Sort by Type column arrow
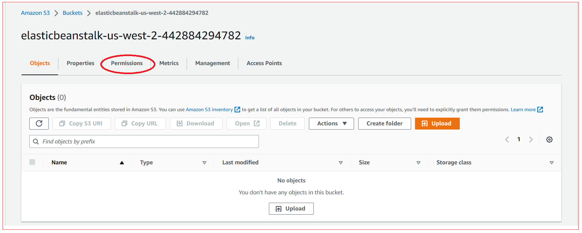The image size is (582, 233). coord(204,163)
